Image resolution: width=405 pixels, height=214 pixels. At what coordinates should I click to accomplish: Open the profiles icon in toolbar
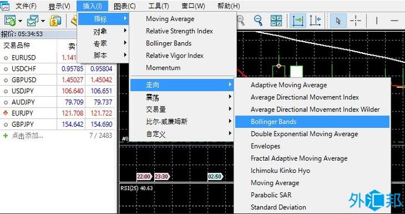33,21
